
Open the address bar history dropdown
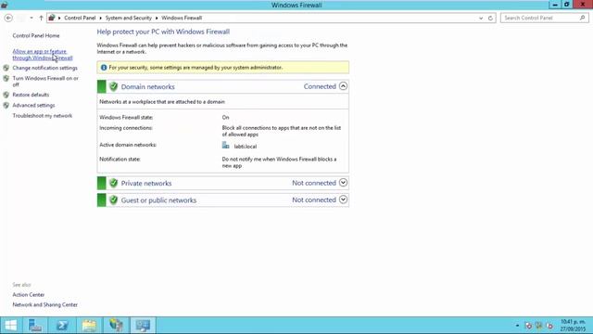(x=481, y=18)
